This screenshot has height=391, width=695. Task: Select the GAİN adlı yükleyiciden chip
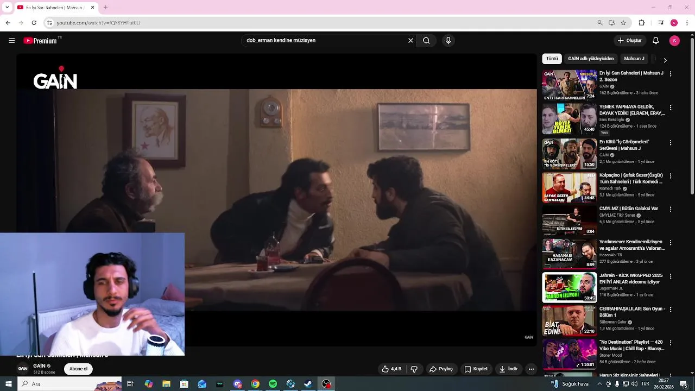591,59
